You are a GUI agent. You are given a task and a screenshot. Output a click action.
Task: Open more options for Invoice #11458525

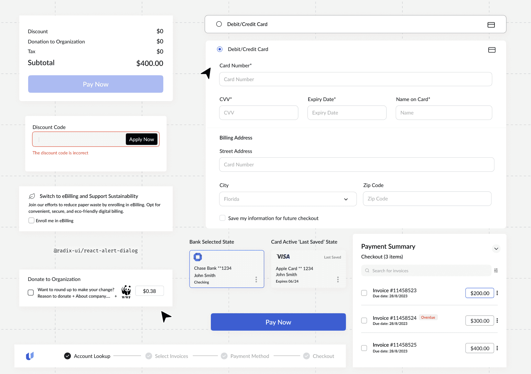[497, 348]
